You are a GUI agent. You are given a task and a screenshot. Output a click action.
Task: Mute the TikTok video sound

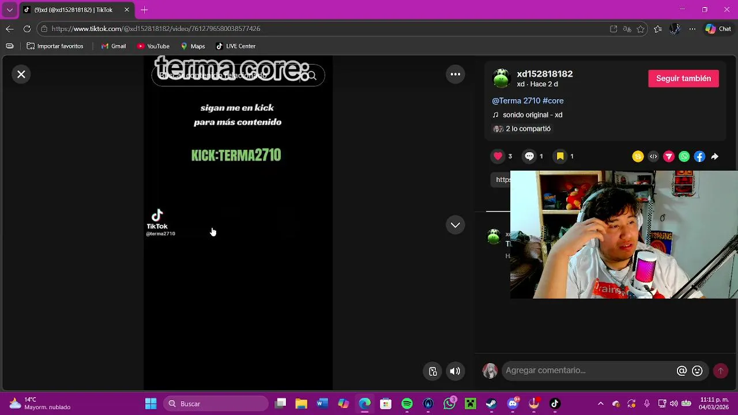click(455, 372)
